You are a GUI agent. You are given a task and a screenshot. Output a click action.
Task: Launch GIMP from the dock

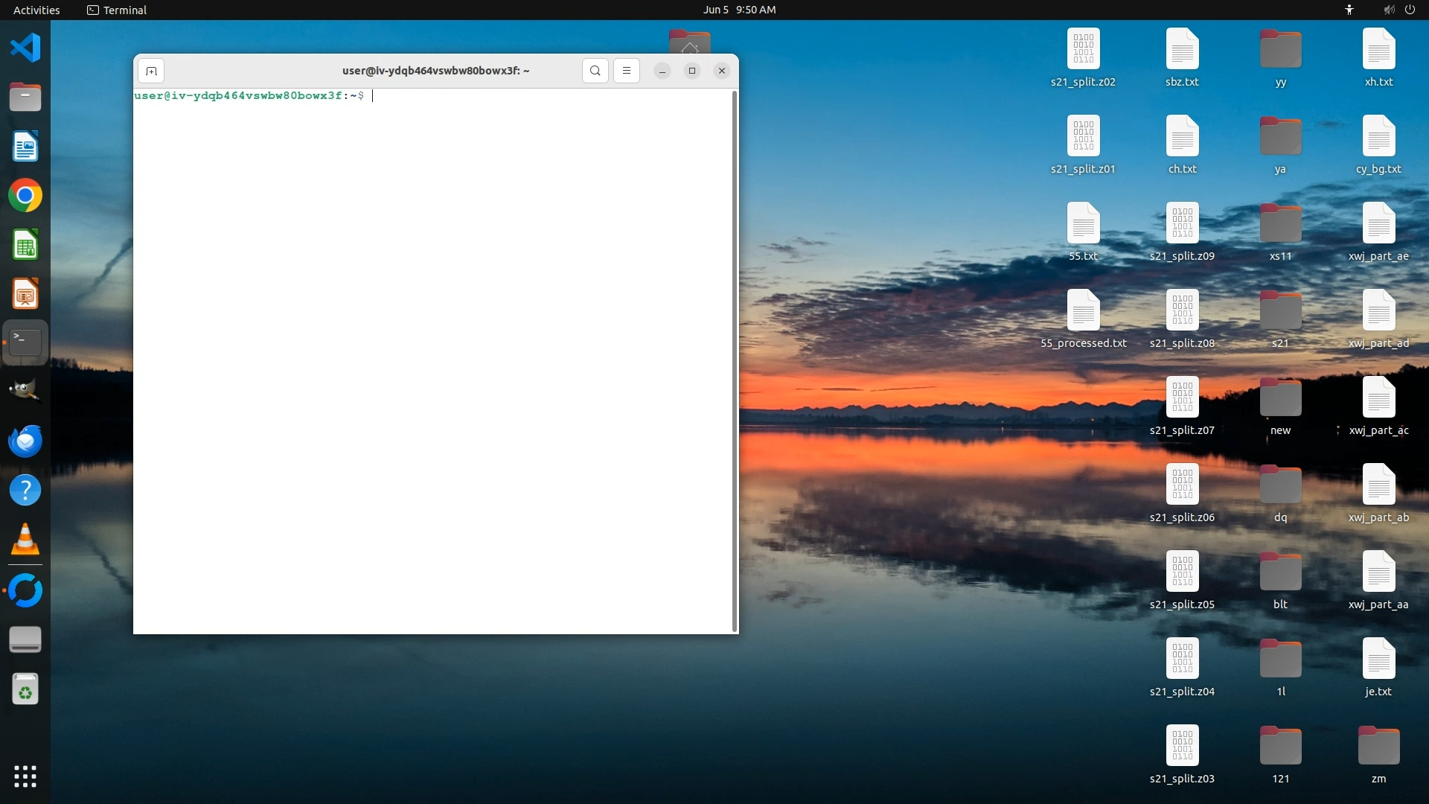point(25,390)
